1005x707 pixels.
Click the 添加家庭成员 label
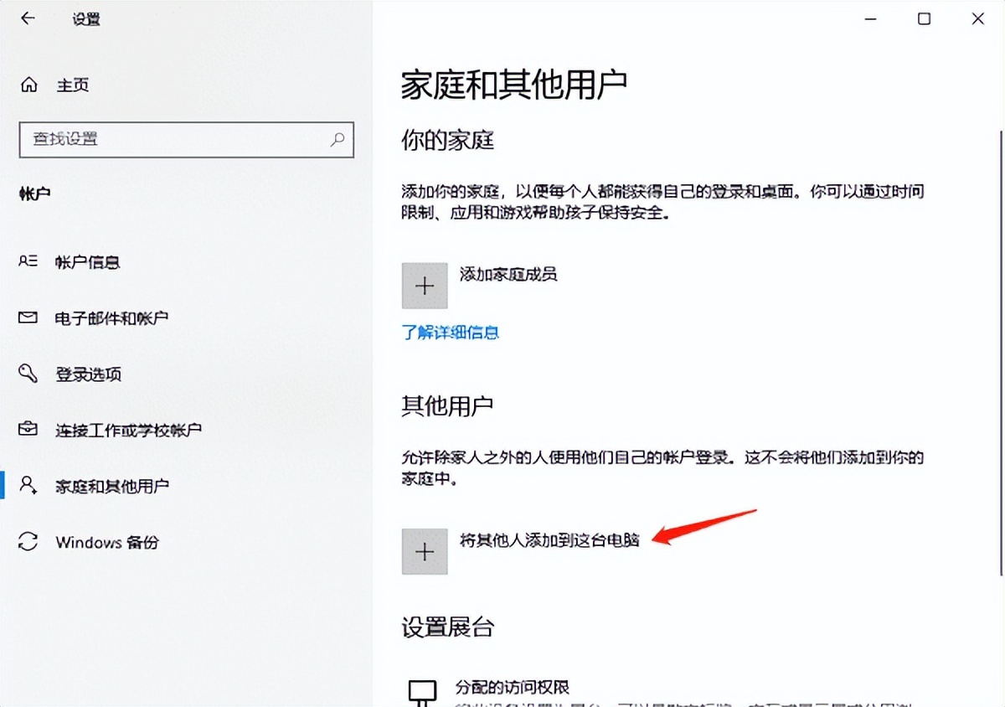click(508, 273)
